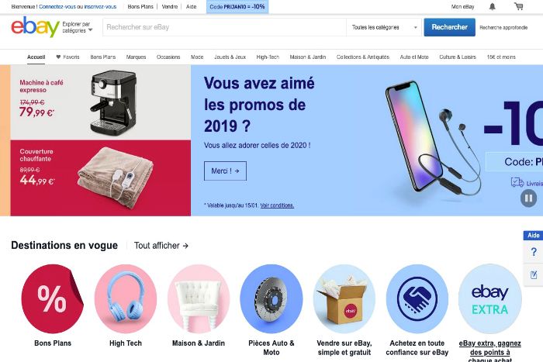543x362 pixels.
Task: Open the Favoris heart tab
Action: [x=68, y=57]
